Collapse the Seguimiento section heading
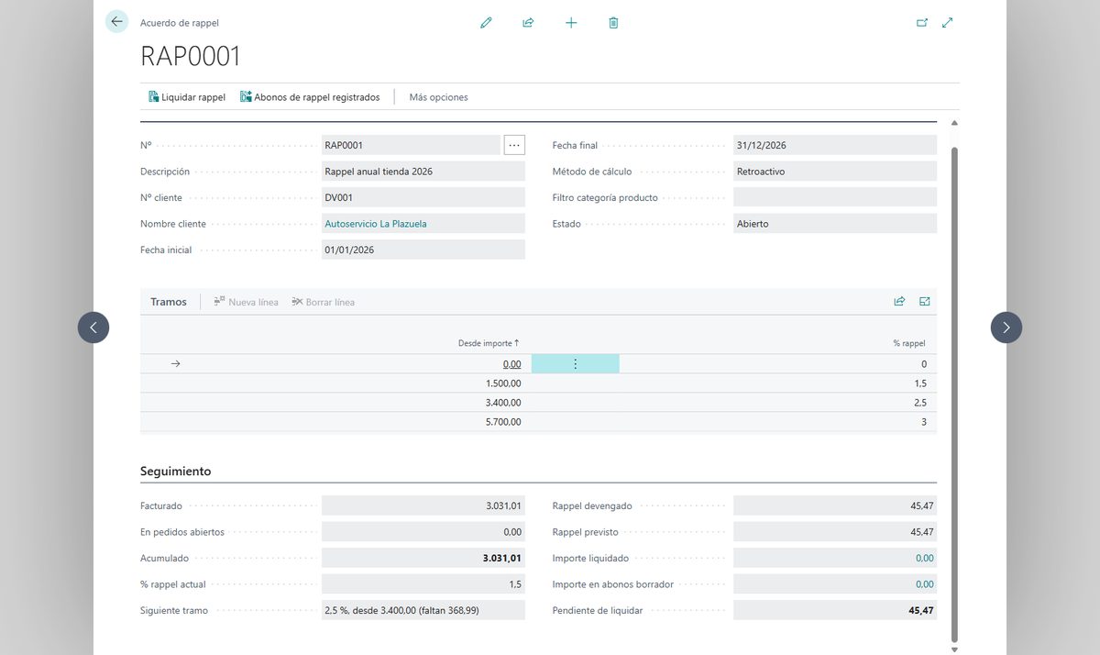 coord(176,472)
